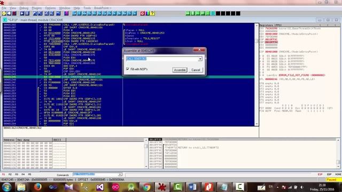Open the Windows list (W button)
Screen dimensions: 342x192
(x=94, y=13)
